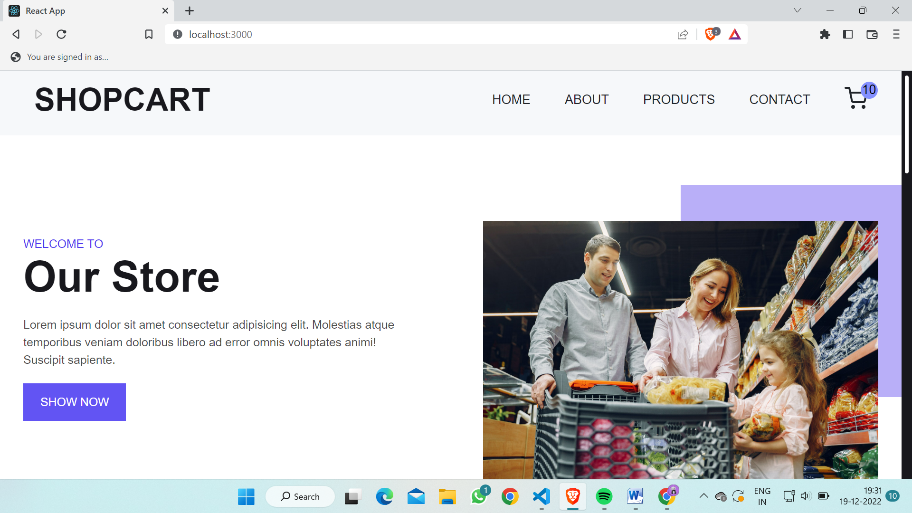
Task: Navigate to the PRODUCTS page
Action: (679, 99)
